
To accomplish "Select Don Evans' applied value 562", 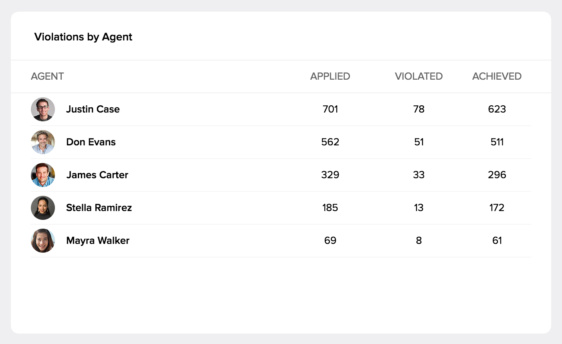I will tap(330, 142).
